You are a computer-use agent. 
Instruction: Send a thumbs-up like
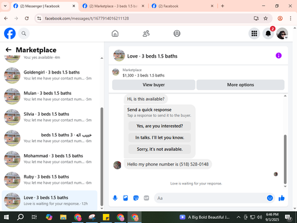[x=282, y=198]
